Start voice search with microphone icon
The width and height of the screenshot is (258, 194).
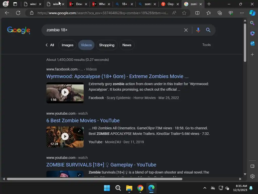pyautogui.click(x=198, y=30)
